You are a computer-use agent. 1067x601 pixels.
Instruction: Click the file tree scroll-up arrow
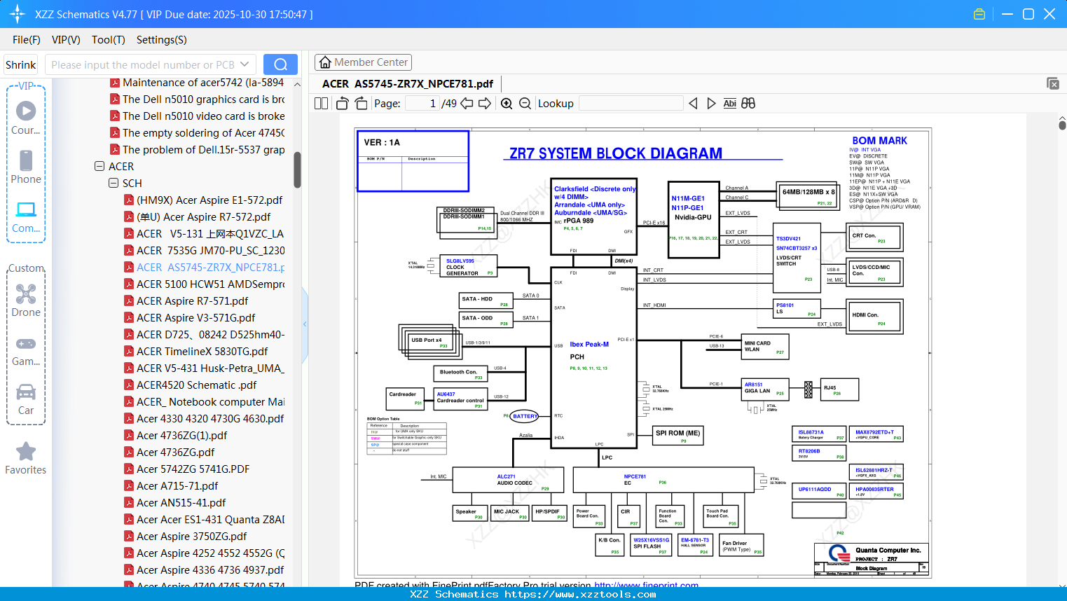click(297, 84)
